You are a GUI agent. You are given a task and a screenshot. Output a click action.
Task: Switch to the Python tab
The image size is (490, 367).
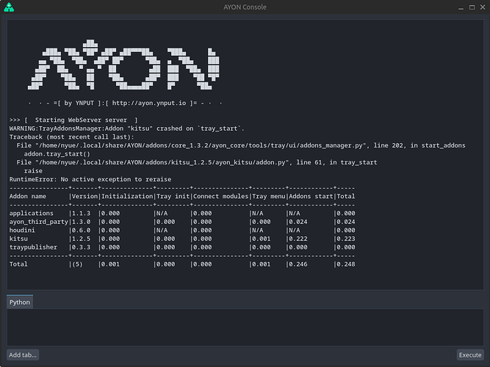pos(19,302)
